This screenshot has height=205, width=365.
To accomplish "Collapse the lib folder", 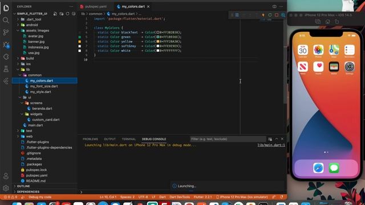I will click(18, 69).
